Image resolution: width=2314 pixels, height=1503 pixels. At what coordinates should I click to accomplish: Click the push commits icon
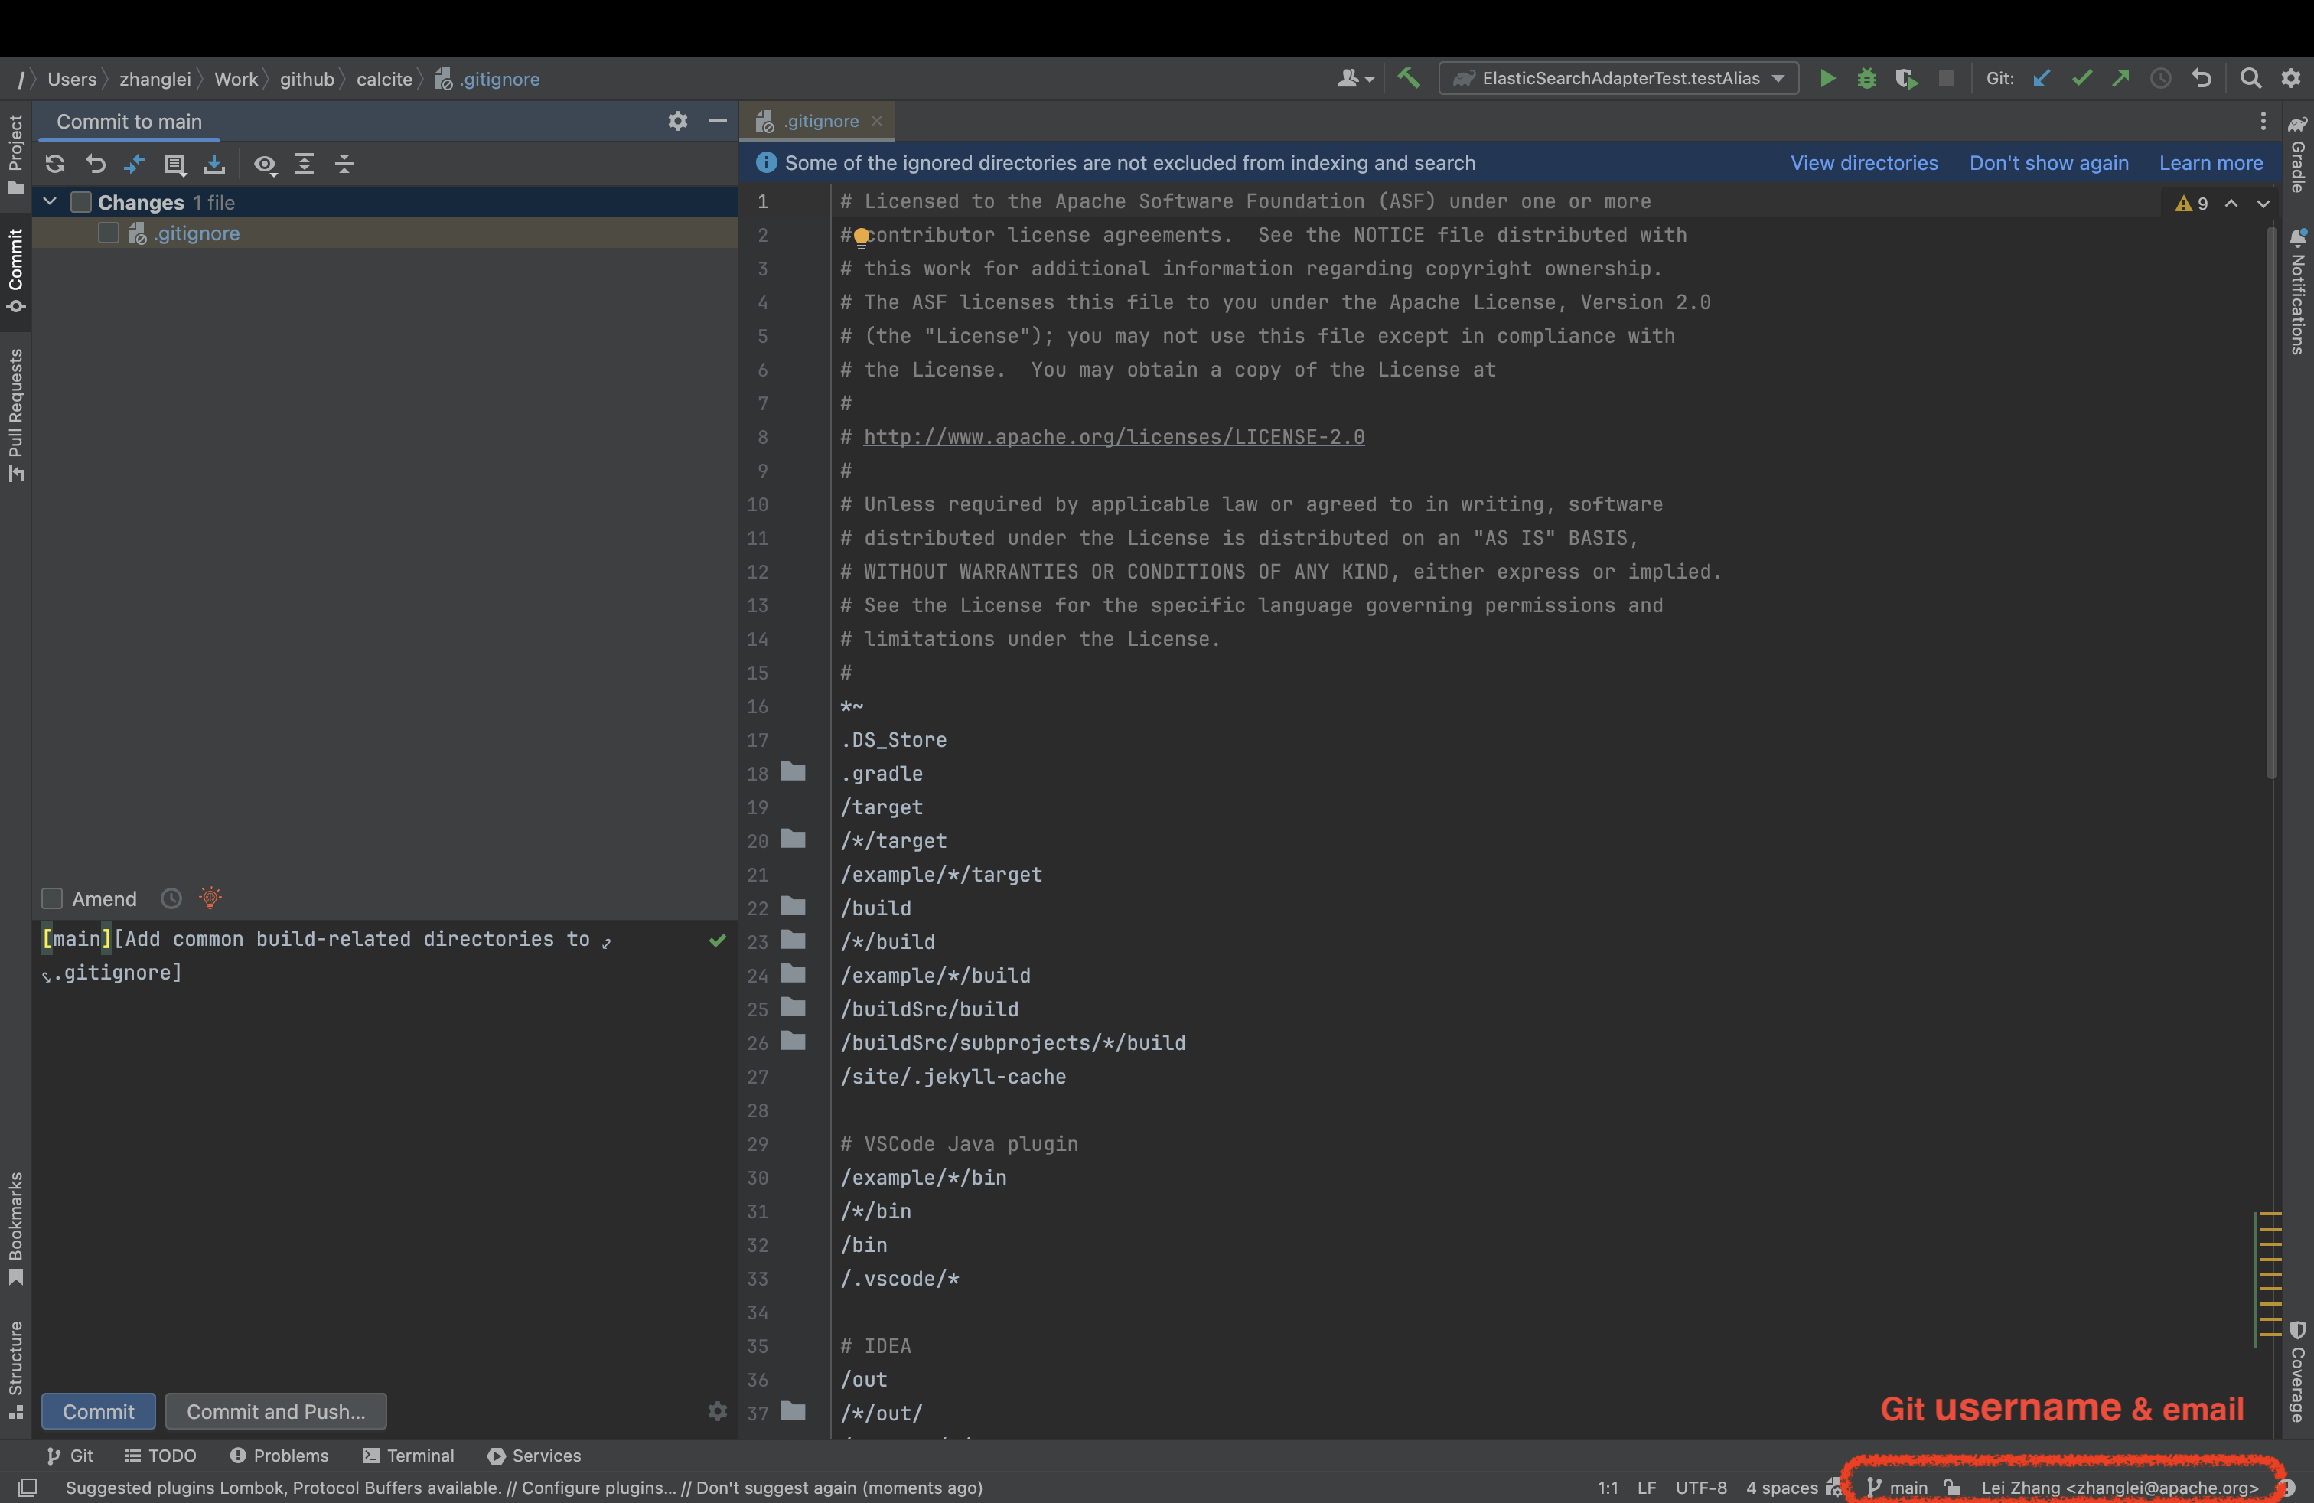(2122, 80)
